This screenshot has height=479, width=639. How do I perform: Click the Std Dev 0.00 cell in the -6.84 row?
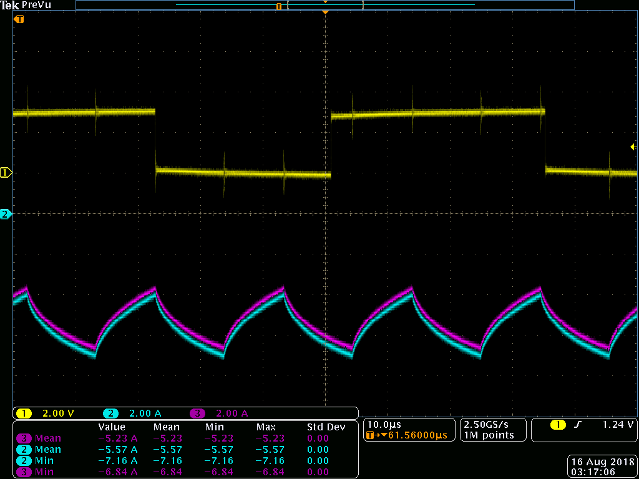point(318,472)
